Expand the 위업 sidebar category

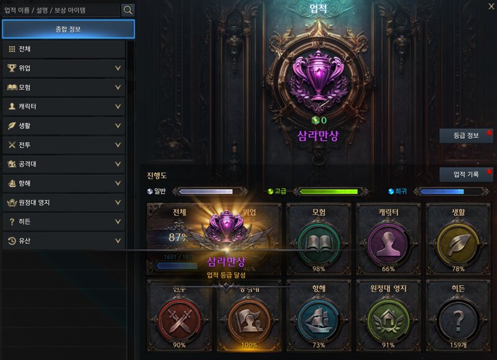coord(63,68)
